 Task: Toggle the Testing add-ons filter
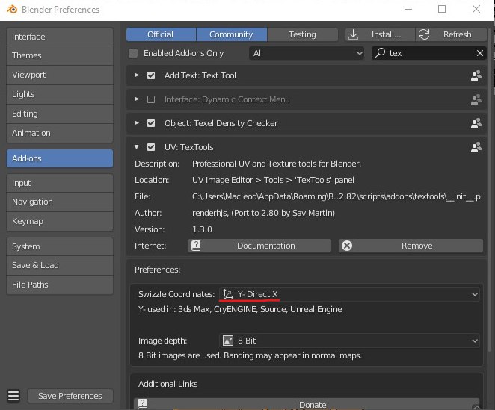[x=302, y=34]
